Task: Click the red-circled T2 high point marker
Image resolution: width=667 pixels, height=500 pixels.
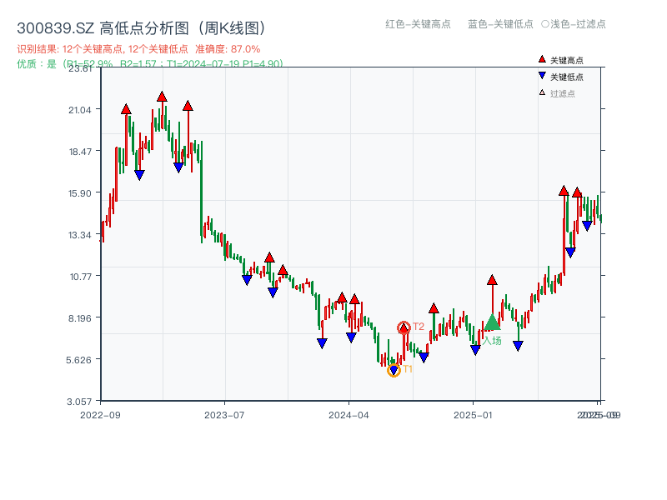Action: (403, 327)
